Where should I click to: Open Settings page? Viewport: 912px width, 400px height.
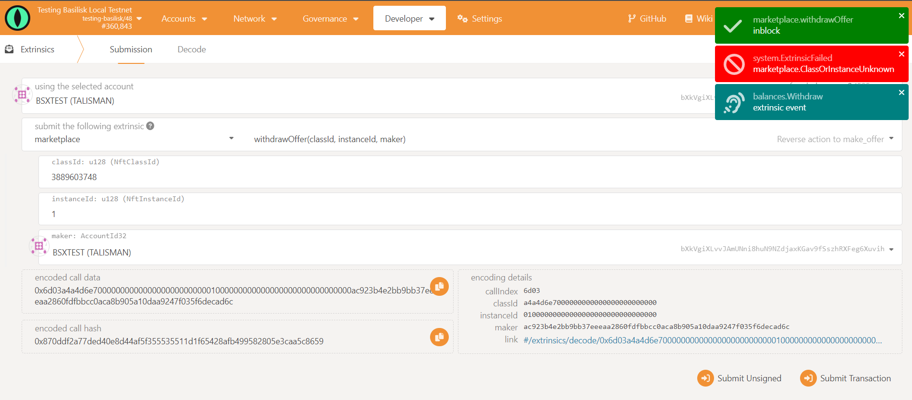(x=480, y=19)
